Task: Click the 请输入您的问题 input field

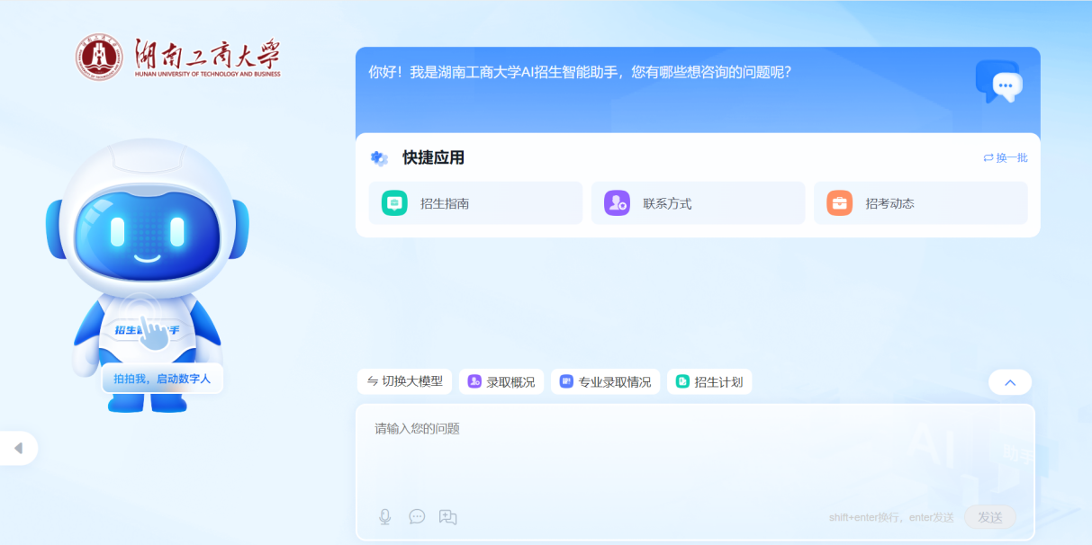Action: (693, 450)
